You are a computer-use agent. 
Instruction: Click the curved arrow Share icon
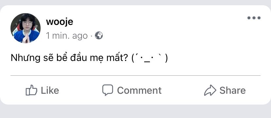pos(210,90)
